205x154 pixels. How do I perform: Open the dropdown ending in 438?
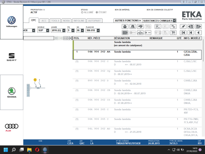click(x=34, y=30)
